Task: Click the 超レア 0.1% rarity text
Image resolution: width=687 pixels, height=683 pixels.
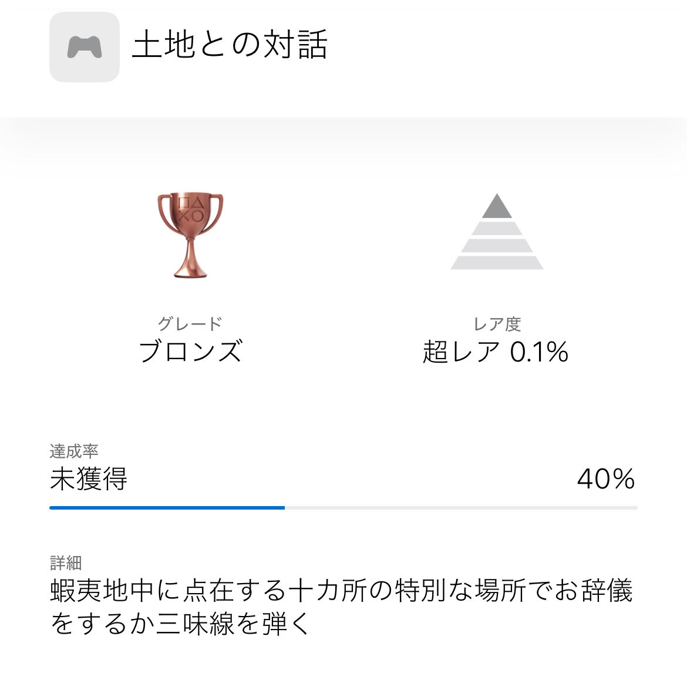Action: (496, 352)
